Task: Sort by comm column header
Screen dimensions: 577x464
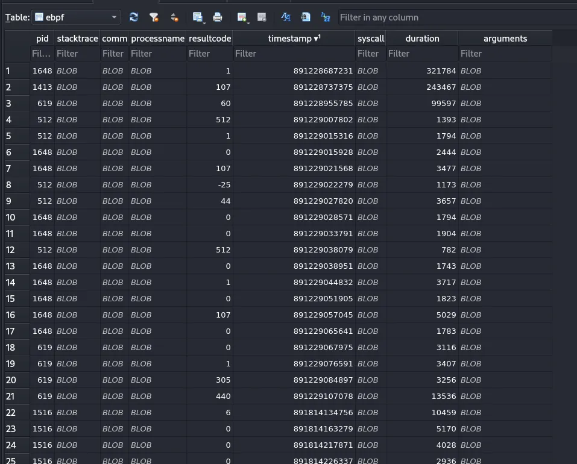Action: point(115,39)
